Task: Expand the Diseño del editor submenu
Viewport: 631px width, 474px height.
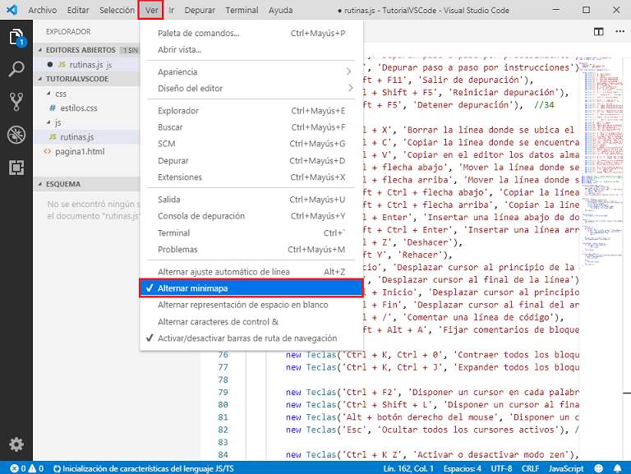Action: click(251, 88)
